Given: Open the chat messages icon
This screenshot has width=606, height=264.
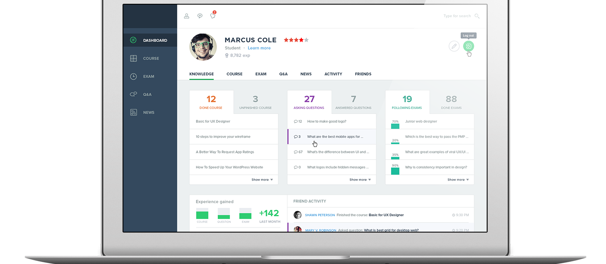Looking at the screenshot, I should pos(200,16).
